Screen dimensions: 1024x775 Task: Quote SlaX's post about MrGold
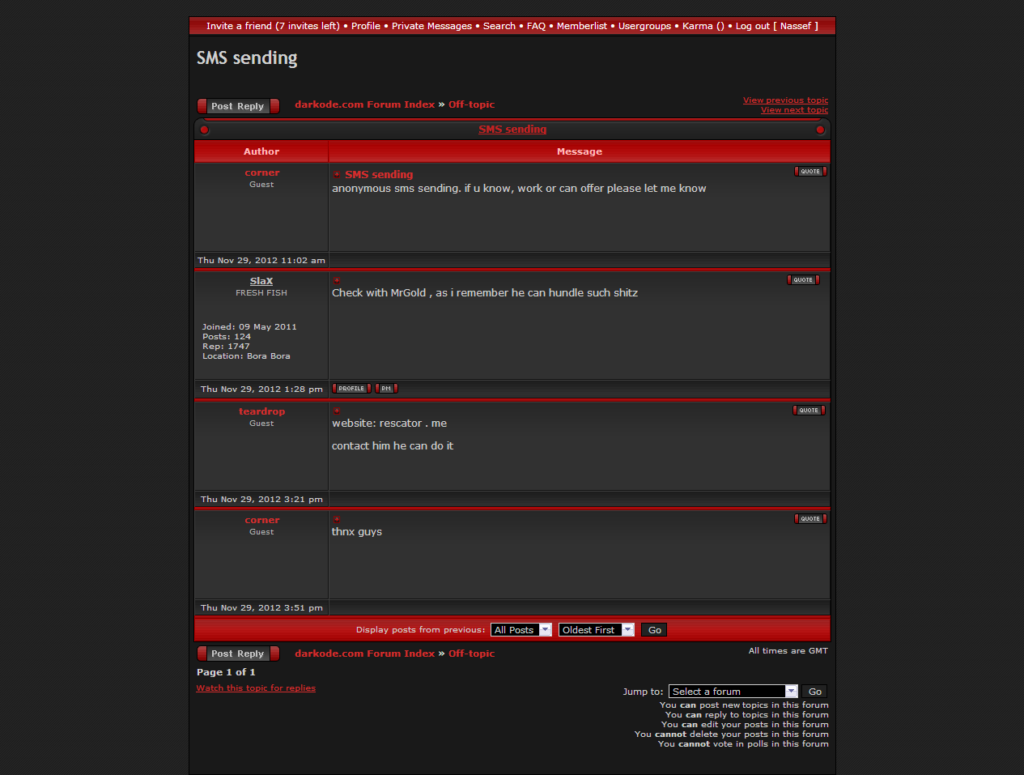(x=802, y=280)
